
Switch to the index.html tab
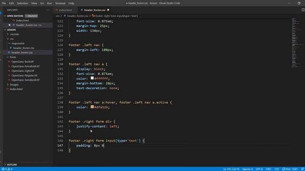point(65,10)
